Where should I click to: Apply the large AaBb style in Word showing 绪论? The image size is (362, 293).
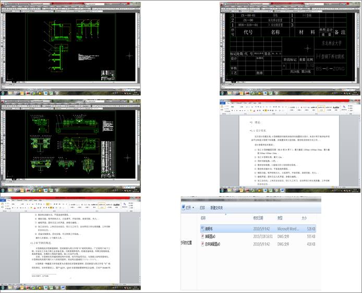tap(336, 108)
